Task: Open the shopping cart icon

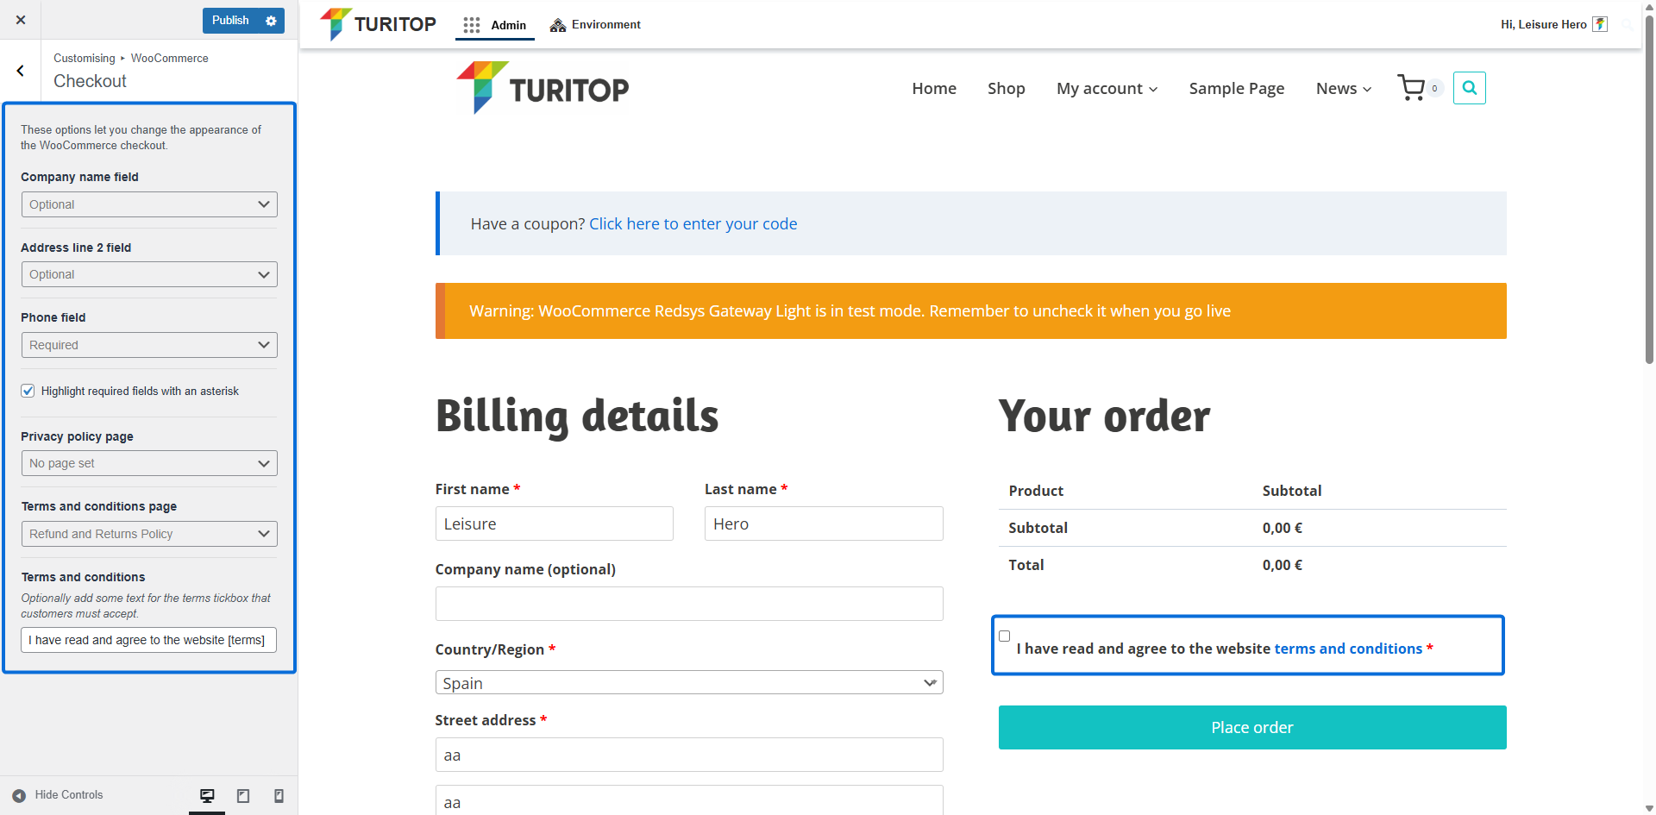Action: 1412,88
